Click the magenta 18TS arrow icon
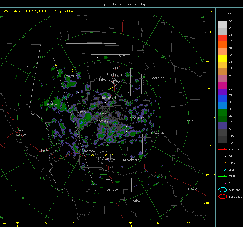Screen dimensions: 243x227 point(222,183)
